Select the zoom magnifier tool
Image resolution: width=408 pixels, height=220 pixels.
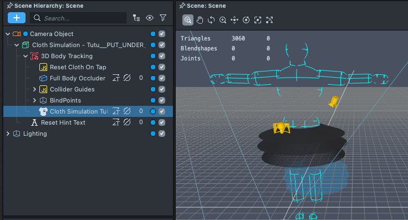223,20
